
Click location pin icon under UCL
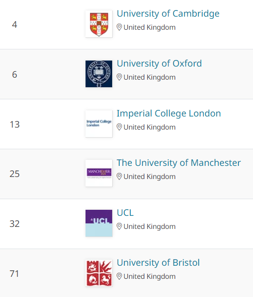[x=119, y=226]
